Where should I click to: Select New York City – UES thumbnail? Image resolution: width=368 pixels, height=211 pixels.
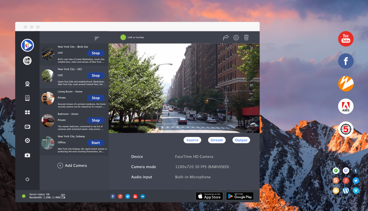(x=48, y=76)
